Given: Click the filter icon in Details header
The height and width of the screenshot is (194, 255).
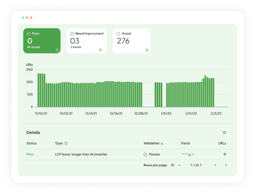Looking at the screenshot, I should tap(224, 133).
